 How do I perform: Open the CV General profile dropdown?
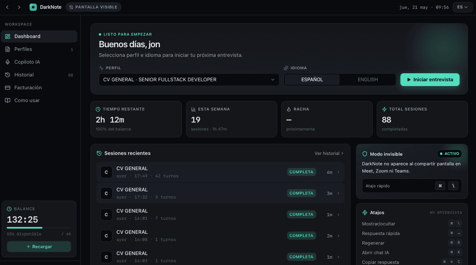pyautogui.click(x=189, y=80)
